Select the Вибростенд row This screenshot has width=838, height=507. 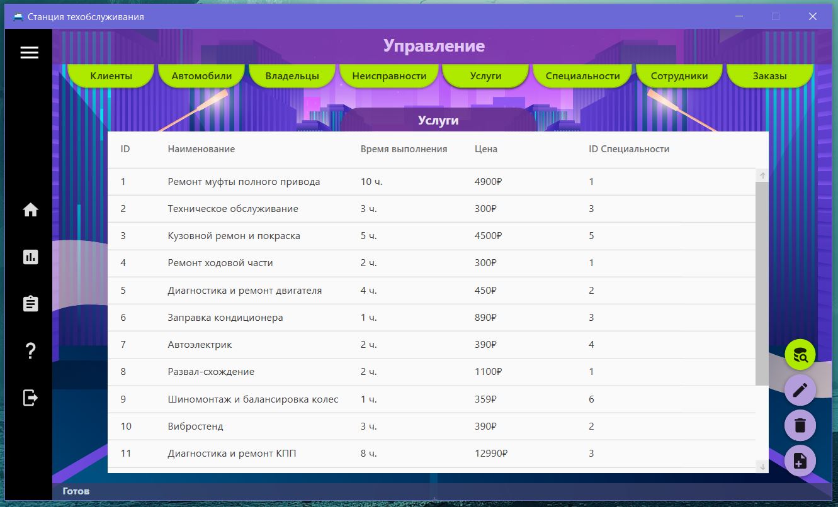pos(431,426)
